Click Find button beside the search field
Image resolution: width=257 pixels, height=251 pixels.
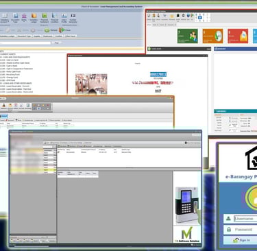[56, 43]
